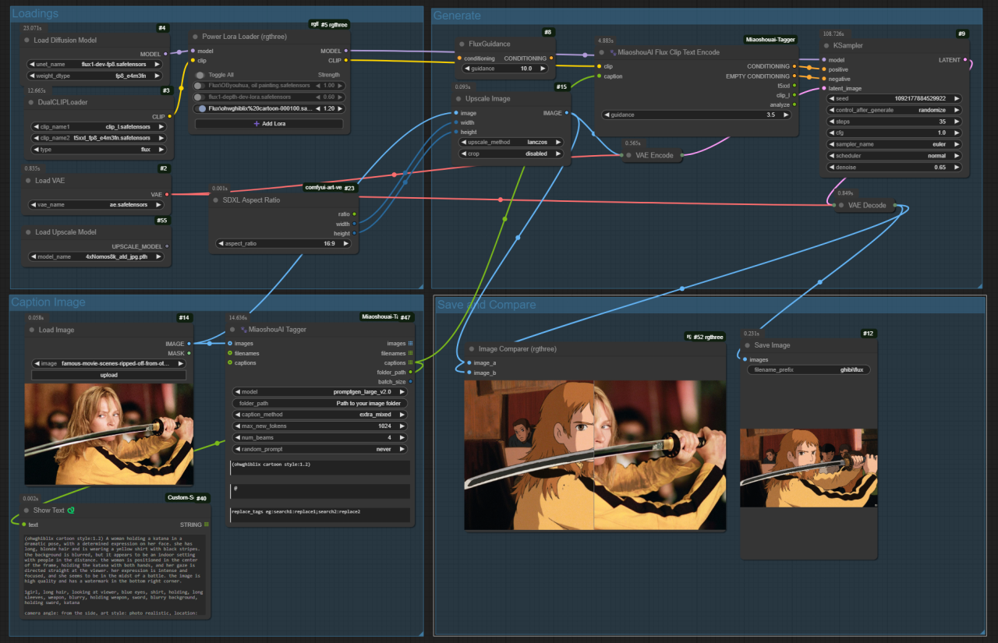Collapse the FluxGuidance node dot
Viewport: 998px width, 643px height.
point(462,44)
